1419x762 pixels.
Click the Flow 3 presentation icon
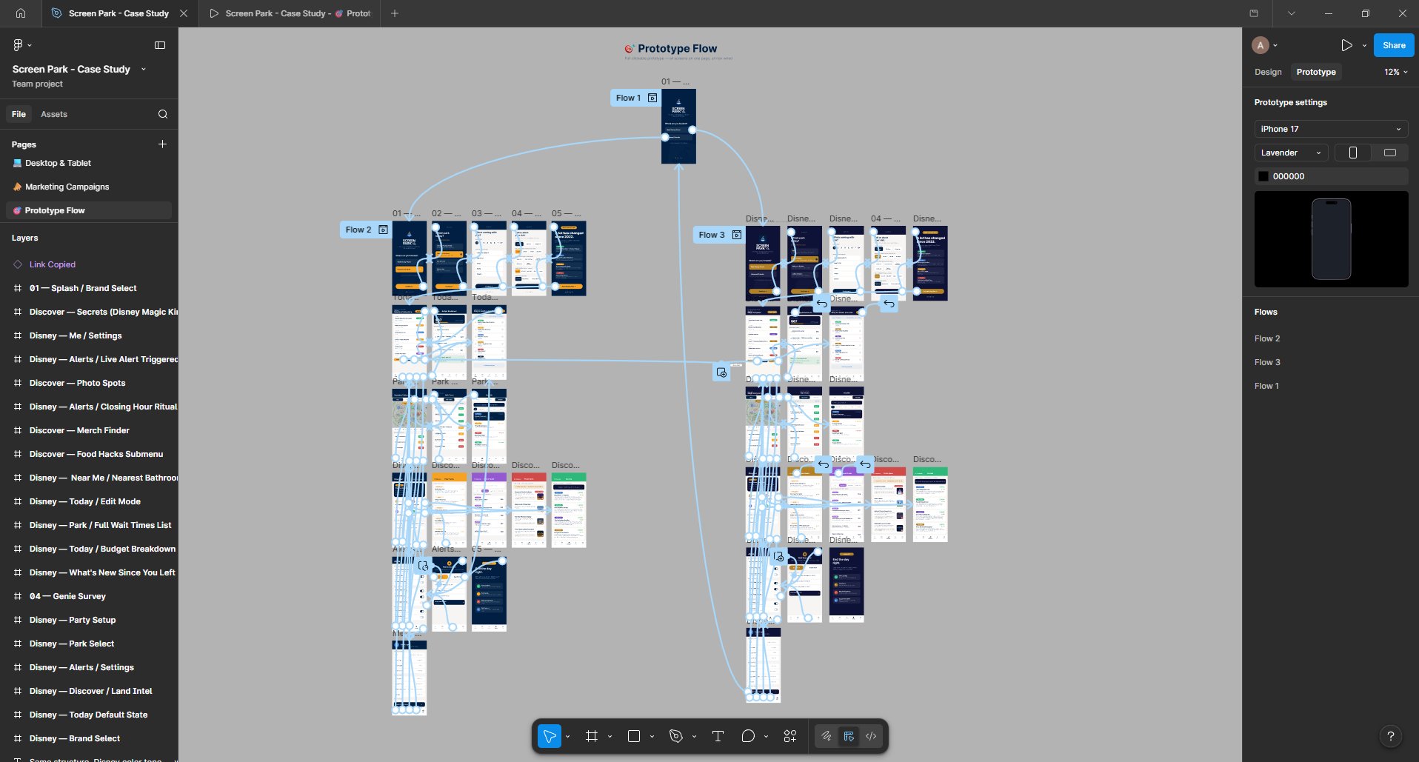(x=737, y=235)
